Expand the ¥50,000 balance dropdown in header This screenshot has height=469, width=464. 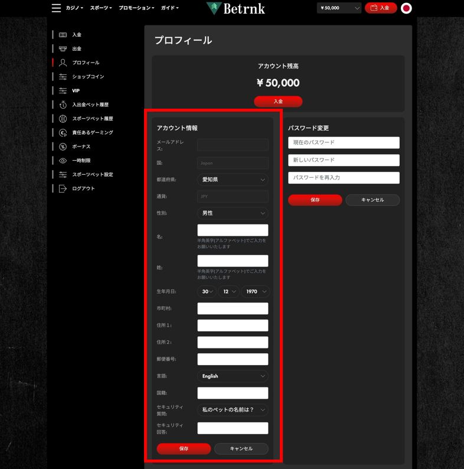[x=339, y=8]
